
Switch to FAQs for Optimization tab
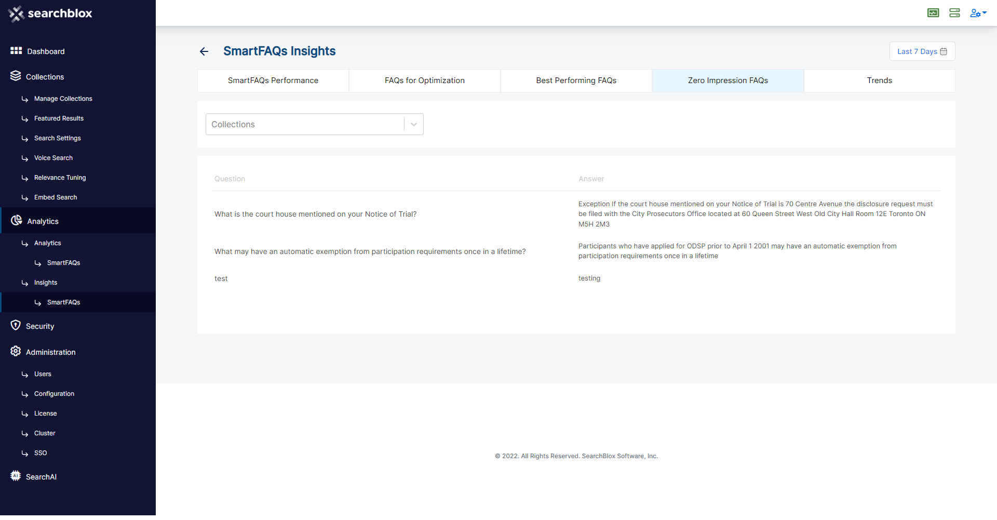425,81
